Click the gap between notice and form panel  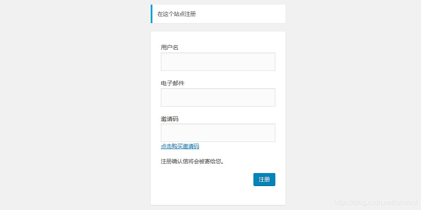(218, 27)
